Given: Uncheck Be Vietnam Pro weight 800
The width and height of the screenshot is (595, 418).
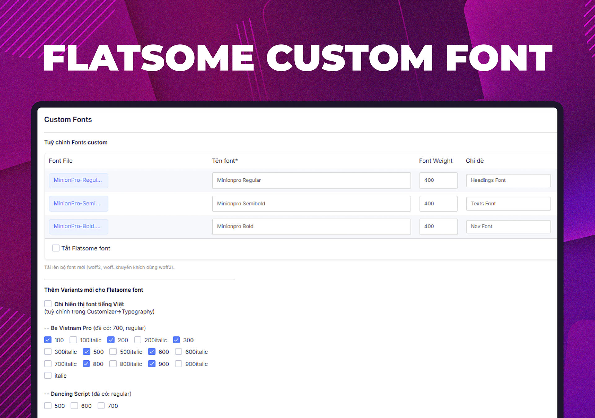Looking at the screenshot, I should 86,364.
